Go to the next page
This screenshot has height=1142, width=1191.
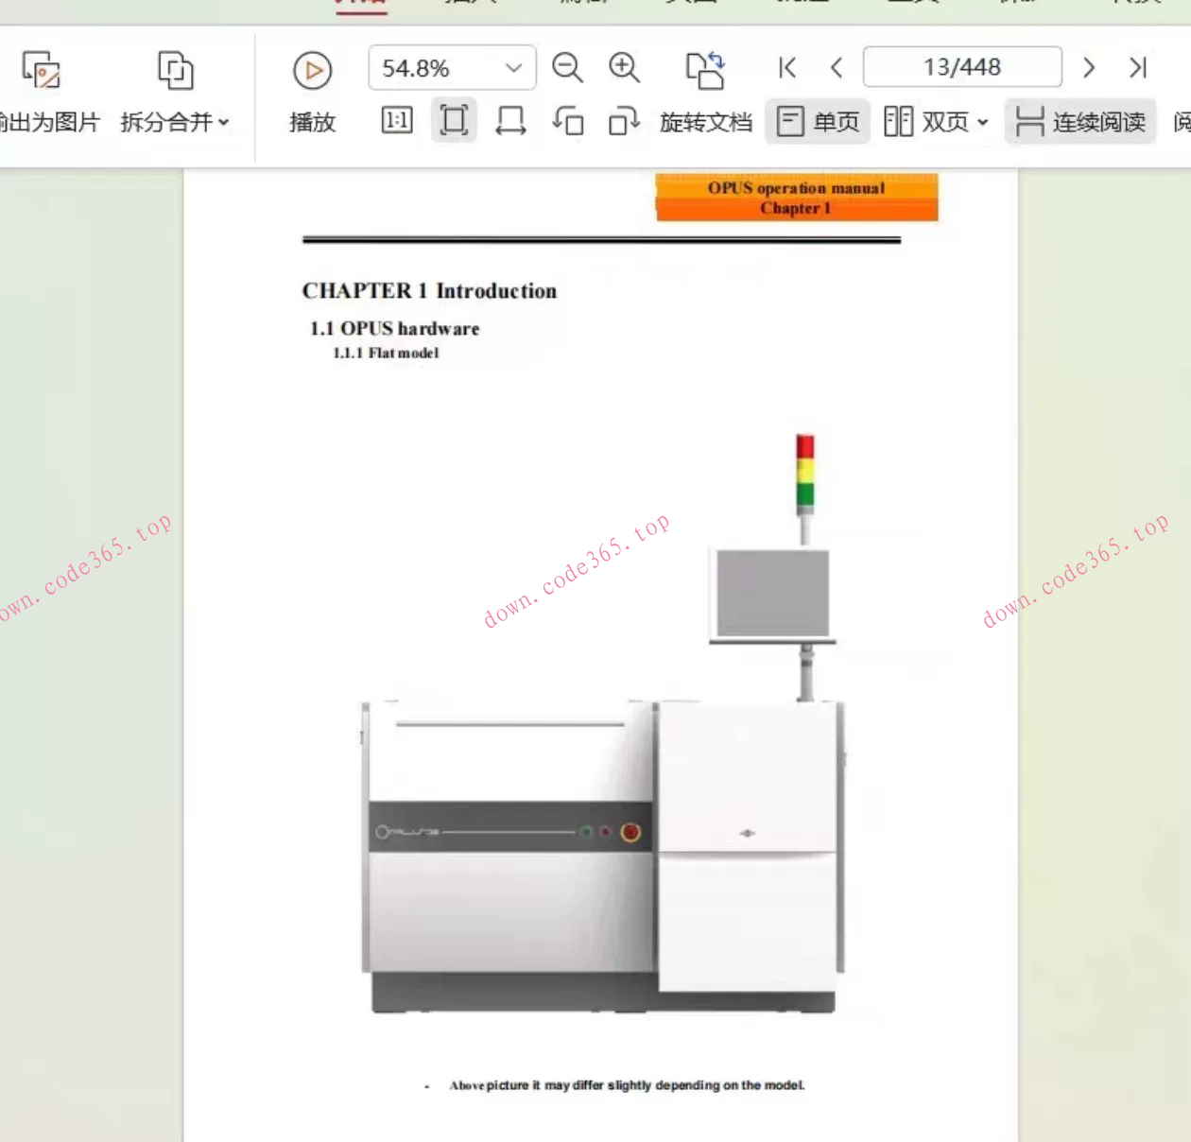point(1089,67)
